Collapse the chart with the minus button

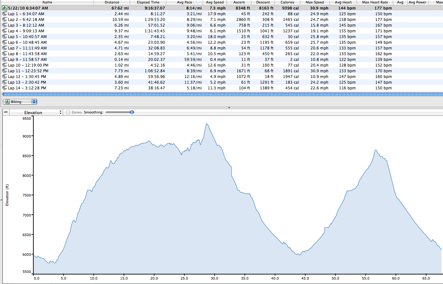pyautogui.click(x=6, y=113)
